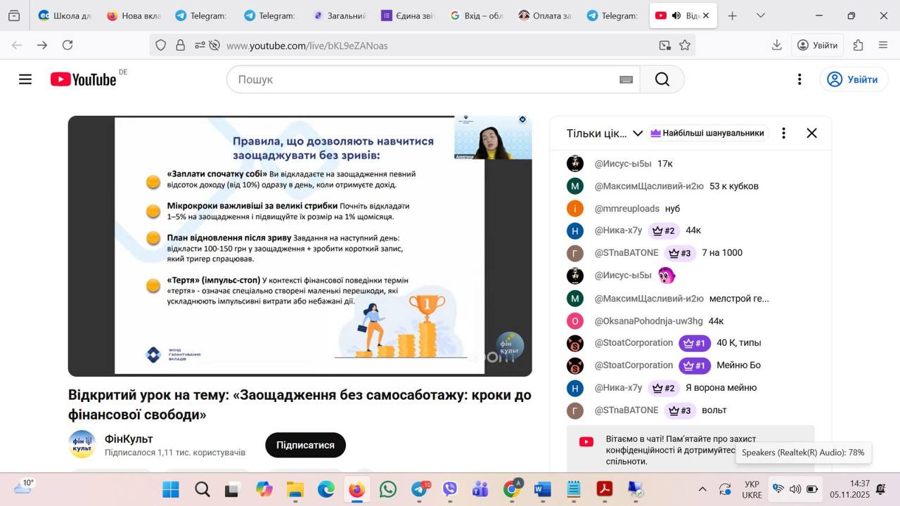900x506 pixels.
Task: Close the live chat panel
Action: (811, 133)
